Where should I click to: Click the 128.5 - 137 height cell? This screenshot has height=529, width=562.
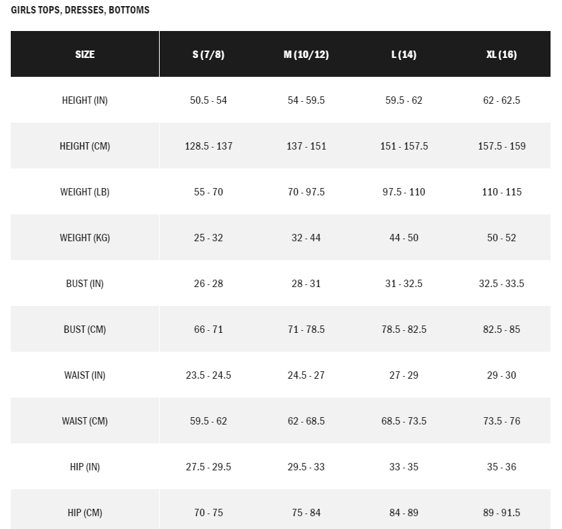click(209, 146)
